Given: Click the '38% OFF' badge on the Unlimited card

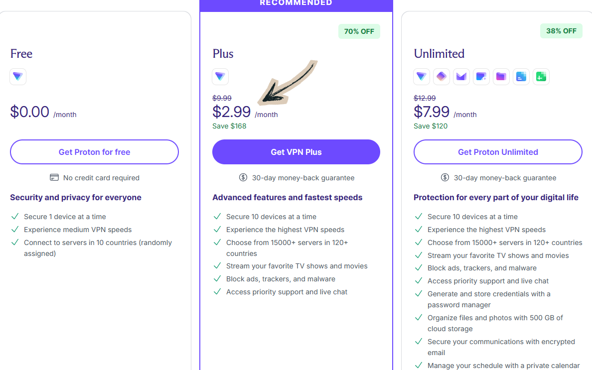Looking at the screenshot, I should pos(561,31).
